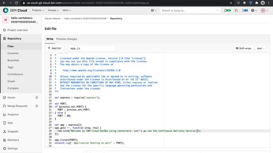Open Settings in sidebar

pos(12,148)
